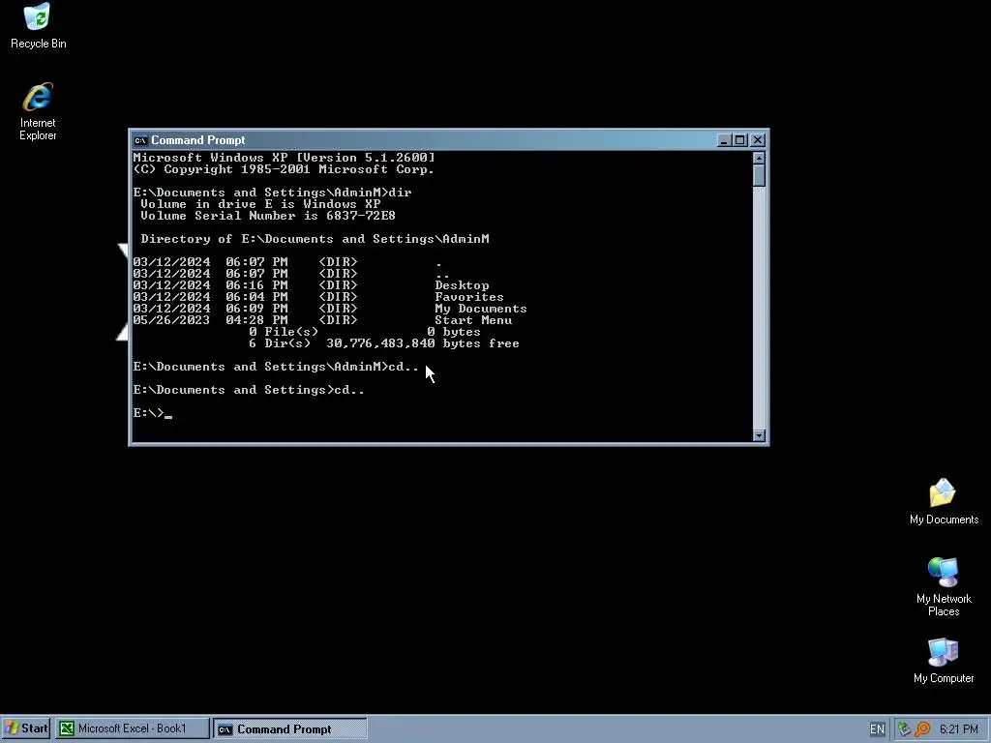Click the '05/26/2023 04:28 PM' date text
This screenshot has height=743, width=991.
tap(210, 320)
